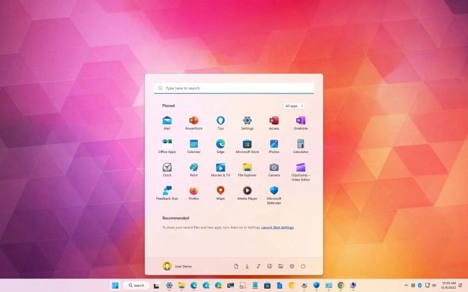Open the blue shield security icon on taskbar

coord(316,285)
